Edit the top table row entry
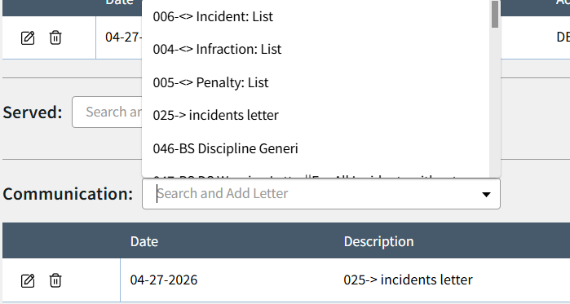The height and width of the screenshot is (304, 570). [x=28, y=37]
